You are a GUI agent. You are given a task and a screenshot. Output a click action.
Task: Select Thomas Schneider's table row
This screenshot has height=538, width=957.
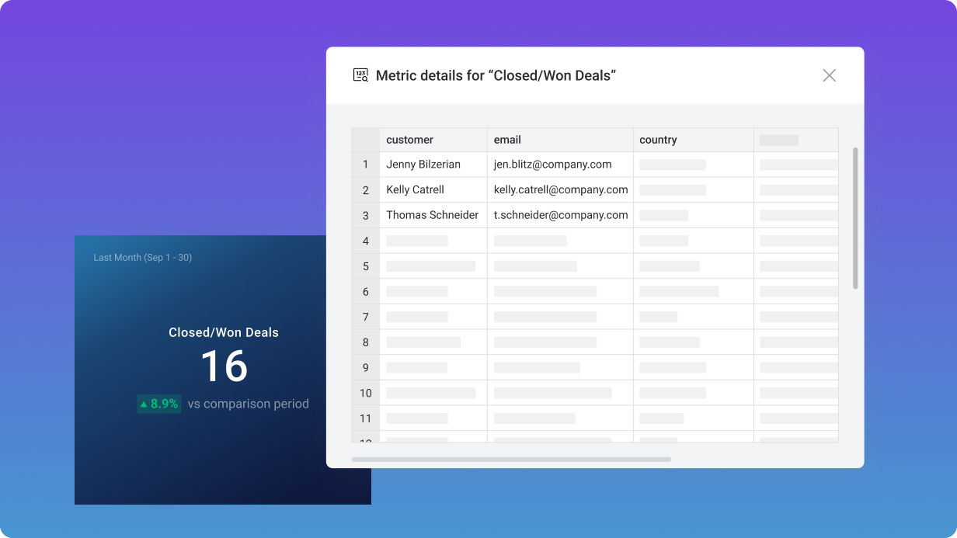(x=432, y=215)
